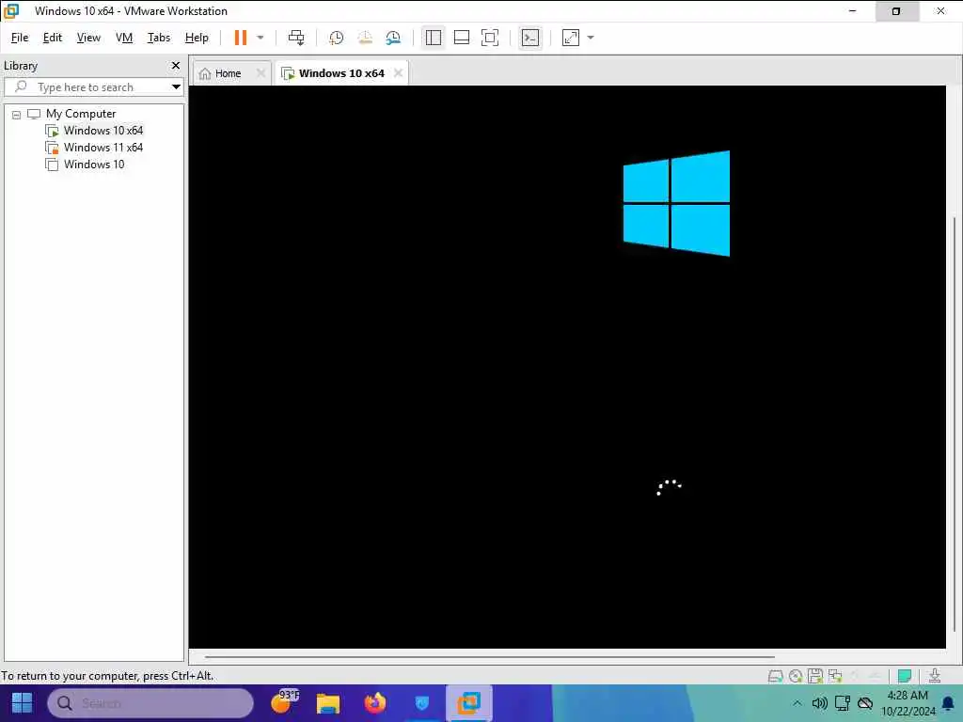This screenshot has height=722, width=963.
Task: Toggle the console view button
Action: 530,38
